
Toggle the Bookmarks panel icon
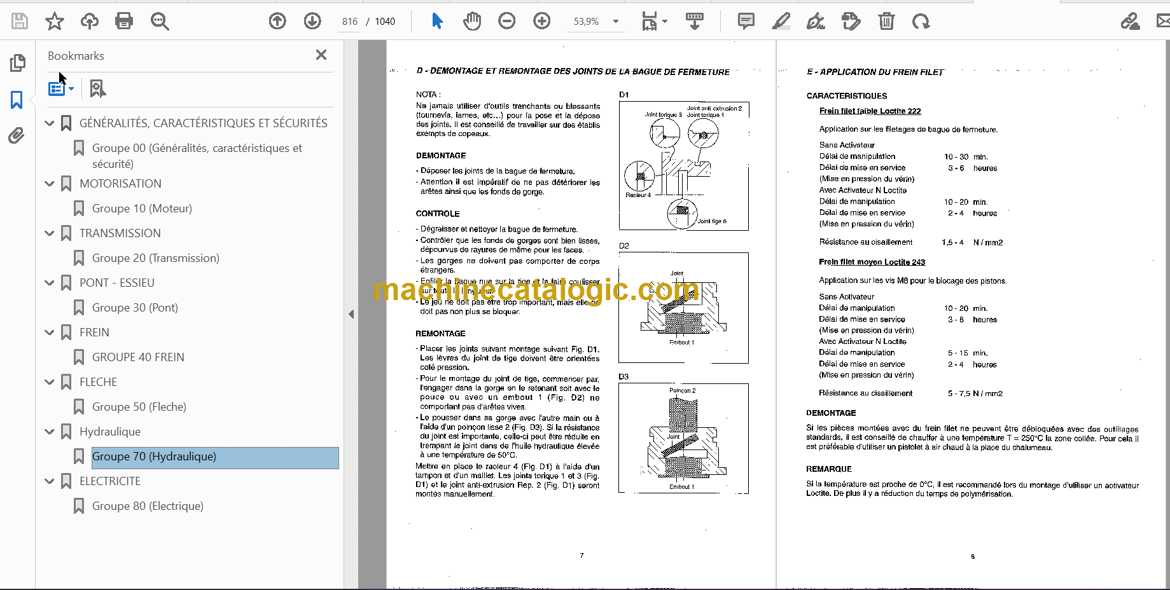click(x=17, y=99)
